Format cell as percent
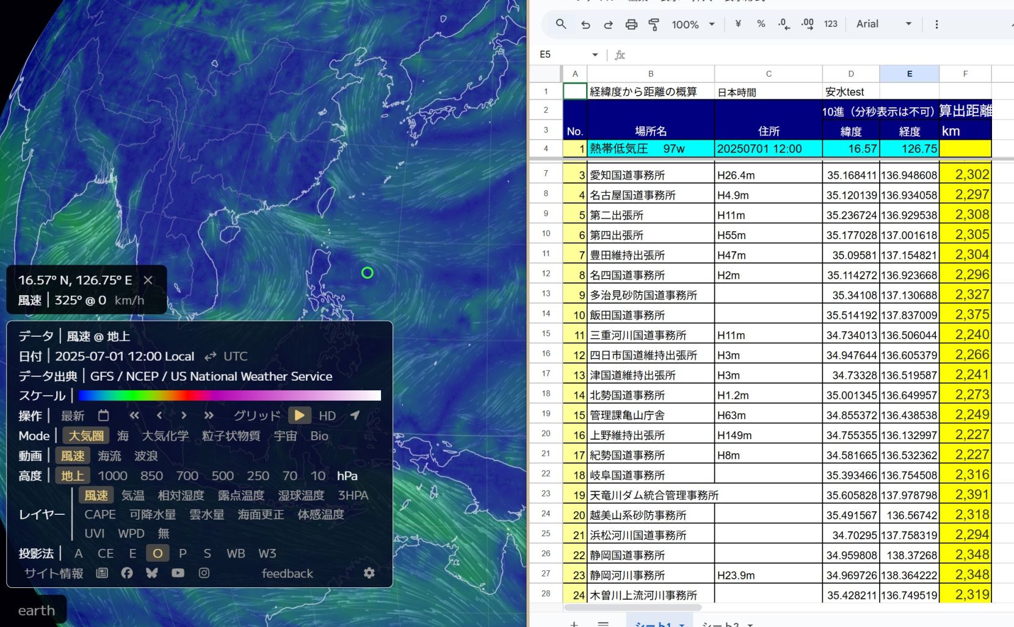The width and height of the screenshot is (1014, 627). pyautogui.click(x=761, y=24)
